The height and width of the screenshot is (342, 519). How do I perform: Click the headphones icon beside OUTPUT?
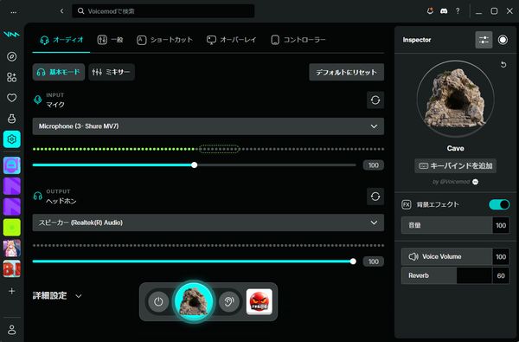[x=38, y=196]
